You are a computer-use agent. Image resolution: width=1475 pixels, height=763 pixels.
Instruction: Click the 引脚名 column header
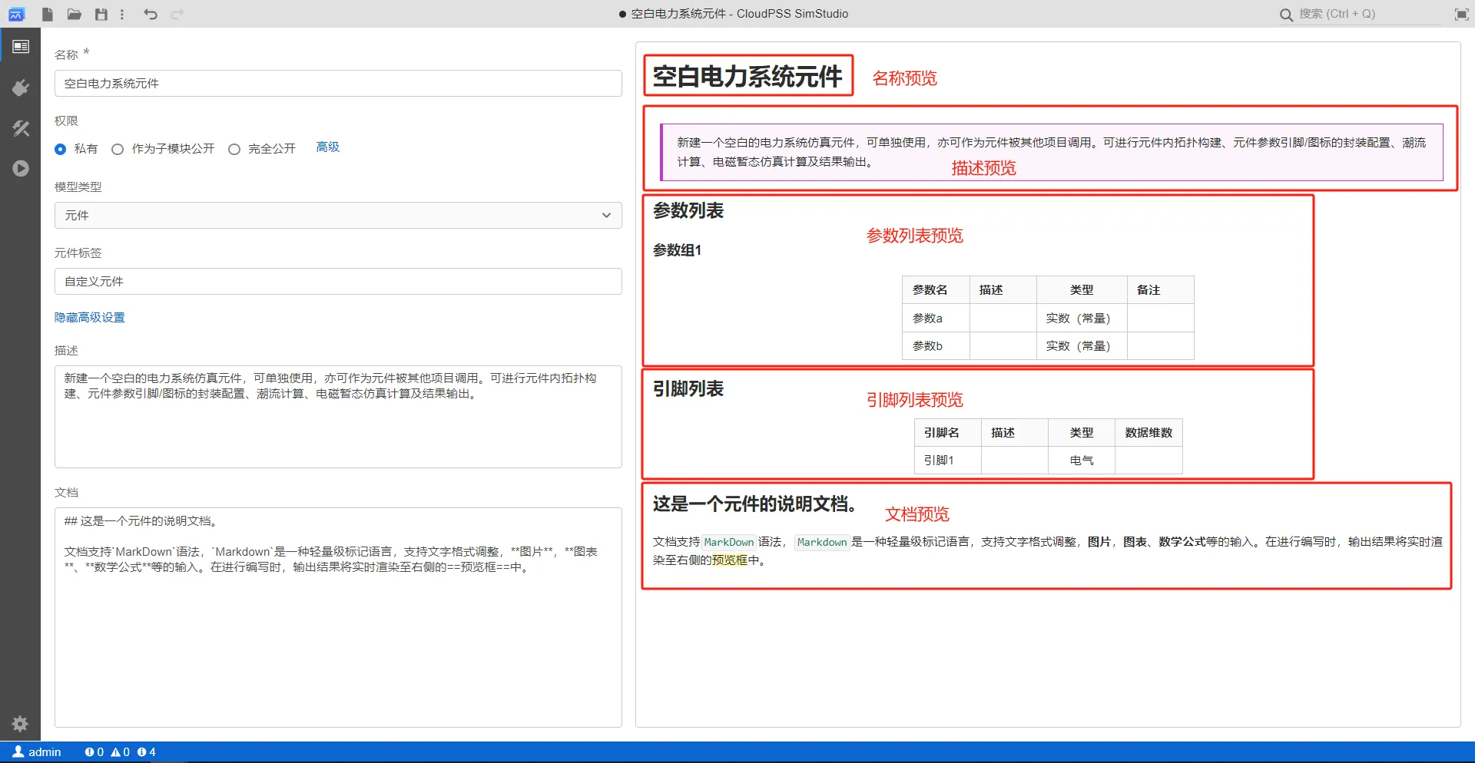tap(947, 432)
